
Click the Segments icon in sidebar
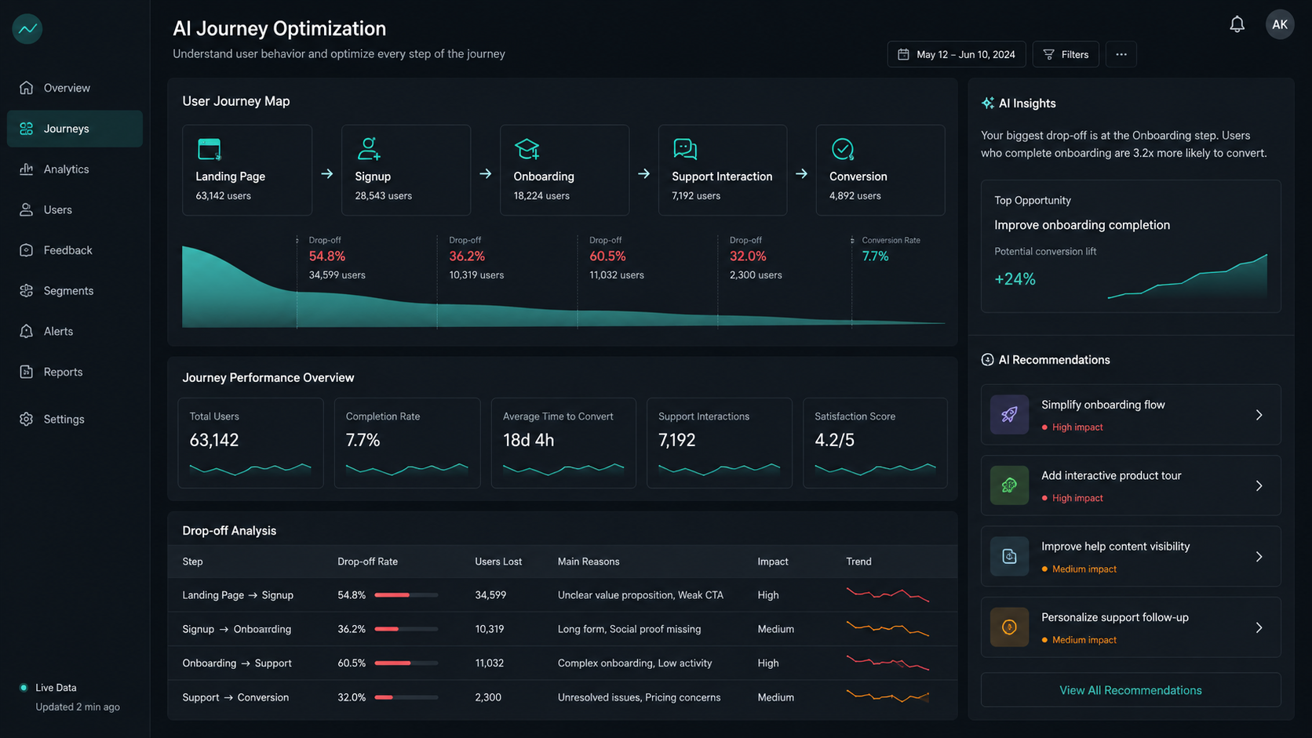[x=27, y=291]
